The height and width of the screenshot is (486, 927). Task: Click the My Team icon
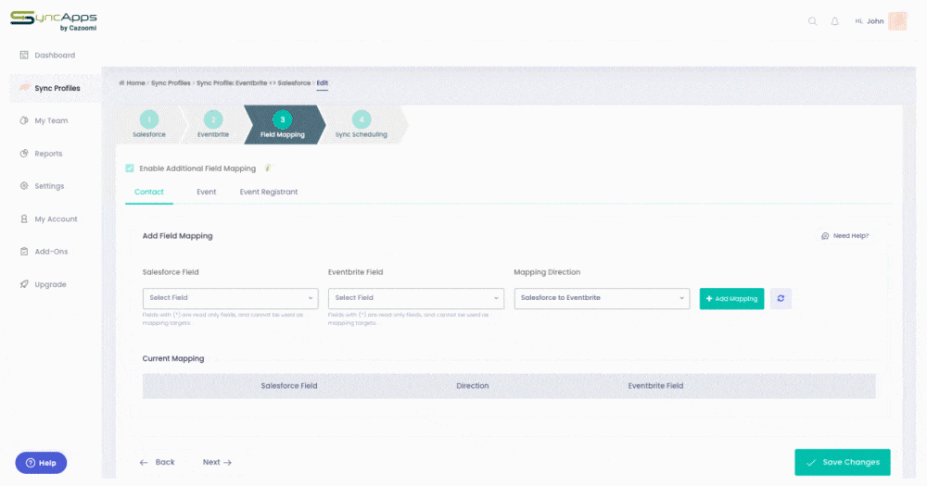24,120
